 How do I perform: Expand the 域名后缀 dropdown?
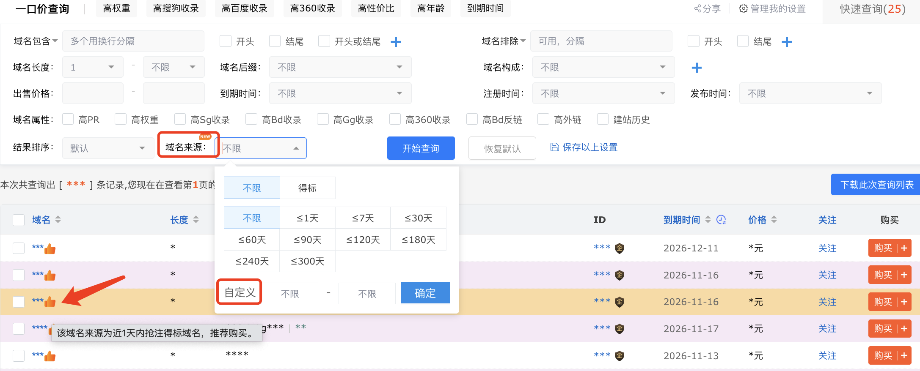(x=340, y=67)
